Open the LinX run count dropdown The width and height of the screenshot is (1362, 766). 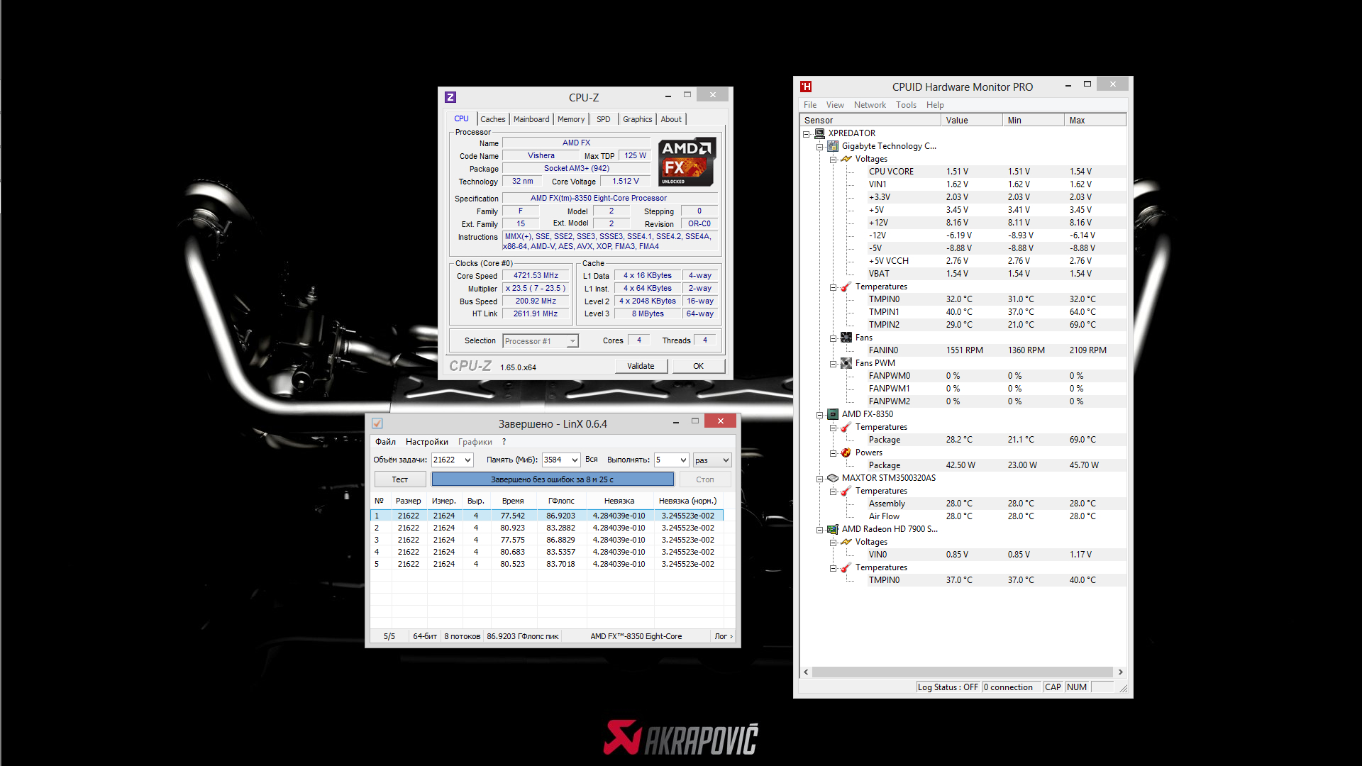683,460
